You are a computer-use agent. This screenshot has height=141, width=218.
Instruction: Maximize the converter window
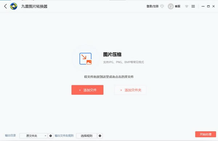point(208,6)
